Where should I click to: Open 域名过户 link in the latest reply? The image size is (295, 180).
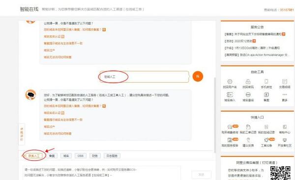coord(49,127)
